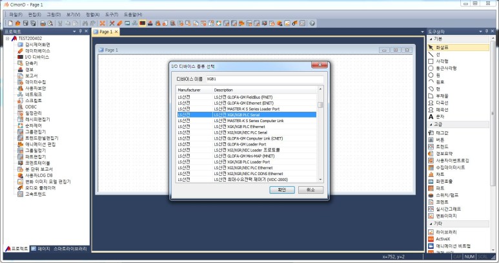Open the 보기(V) menu
499x263 pixels.
point(73,15)
